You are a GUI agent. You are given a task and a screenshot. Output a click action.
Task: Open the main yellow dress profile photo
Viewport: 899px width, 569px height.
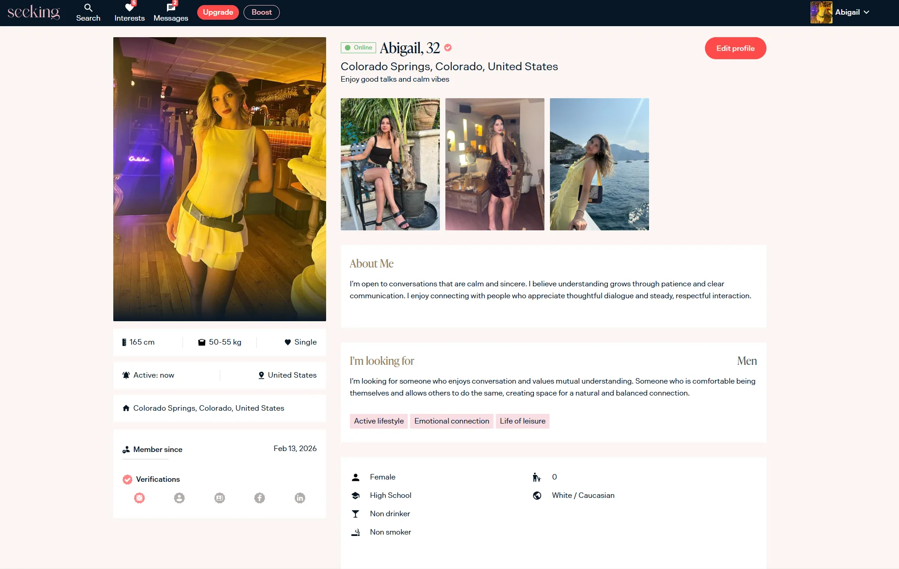(x=220, y=179)
